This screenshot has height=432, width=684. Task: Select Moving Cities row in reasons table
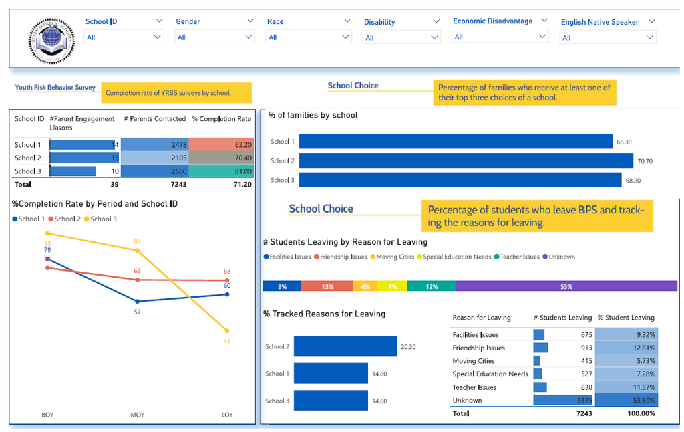click(x=554, y=361)
